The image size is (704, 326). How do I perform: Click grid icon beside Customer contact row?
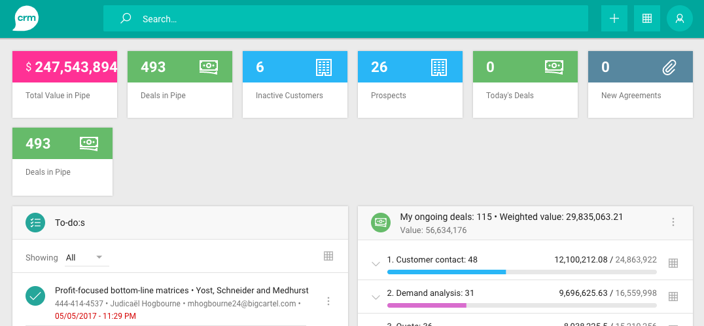(x=673, y=263)
